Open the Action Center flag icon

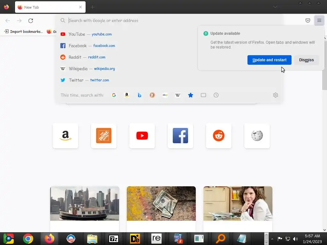(280, 239)
